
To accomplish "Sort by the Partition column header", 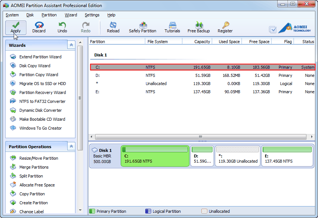I will tap(117, 42).
